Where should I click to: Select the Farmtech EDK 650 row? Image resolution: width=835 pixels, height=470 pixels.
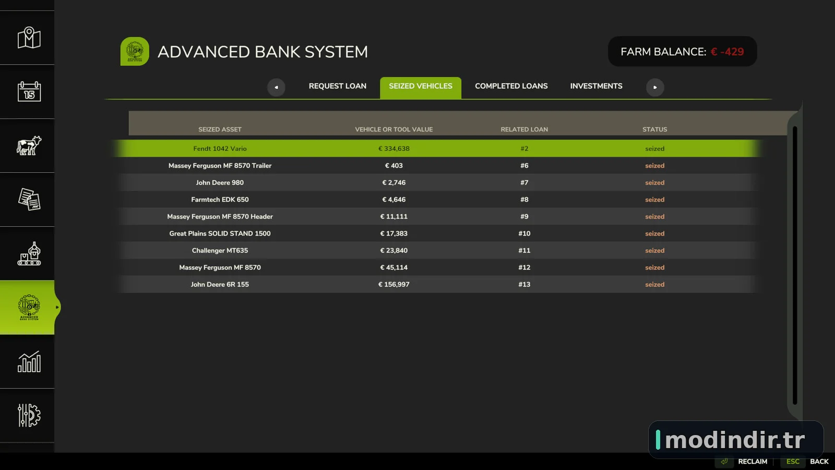(438, 199)
